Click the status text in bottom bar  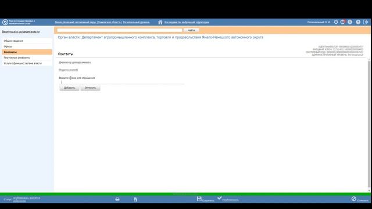[27, 199]
